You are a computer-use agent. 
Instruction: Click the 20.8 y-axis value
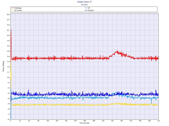(8, 35)
